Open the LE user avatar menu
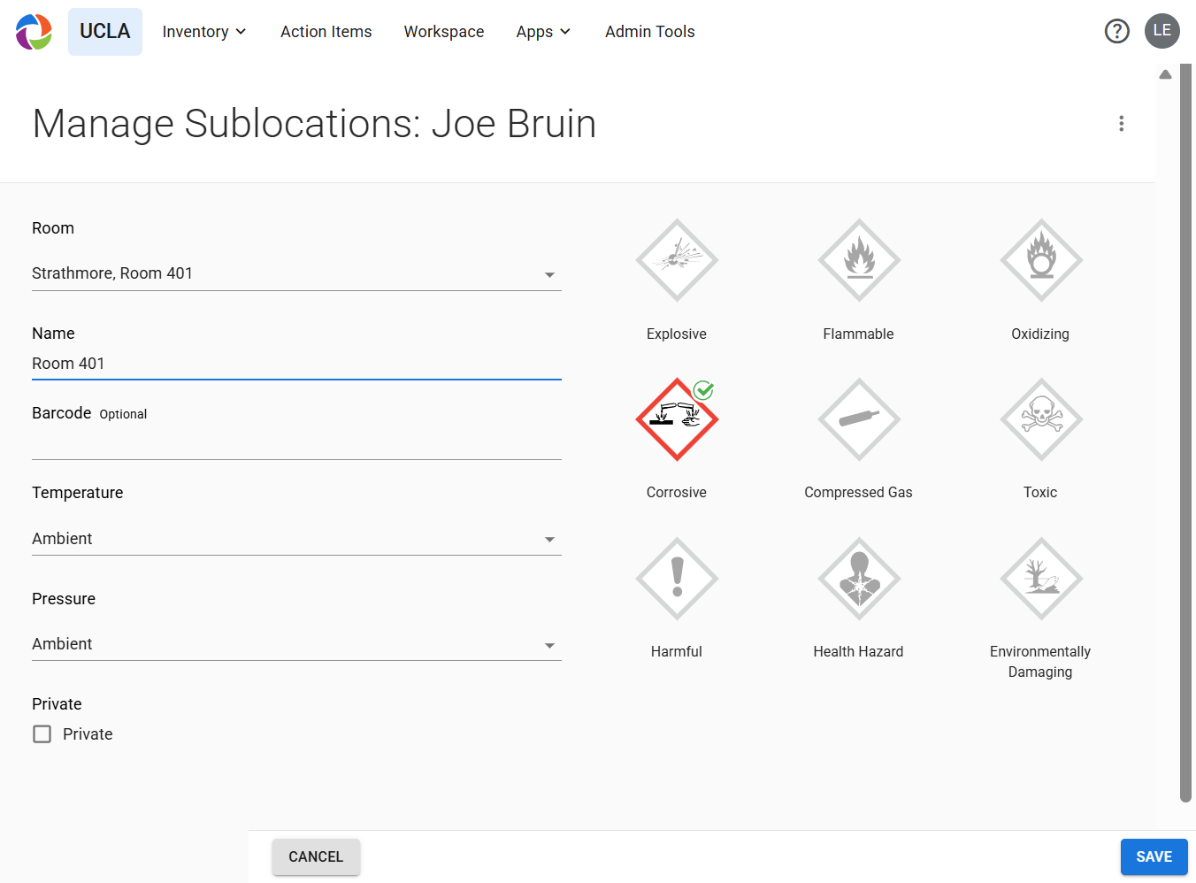The image size is (1196, 883). tap(1162, 31)
